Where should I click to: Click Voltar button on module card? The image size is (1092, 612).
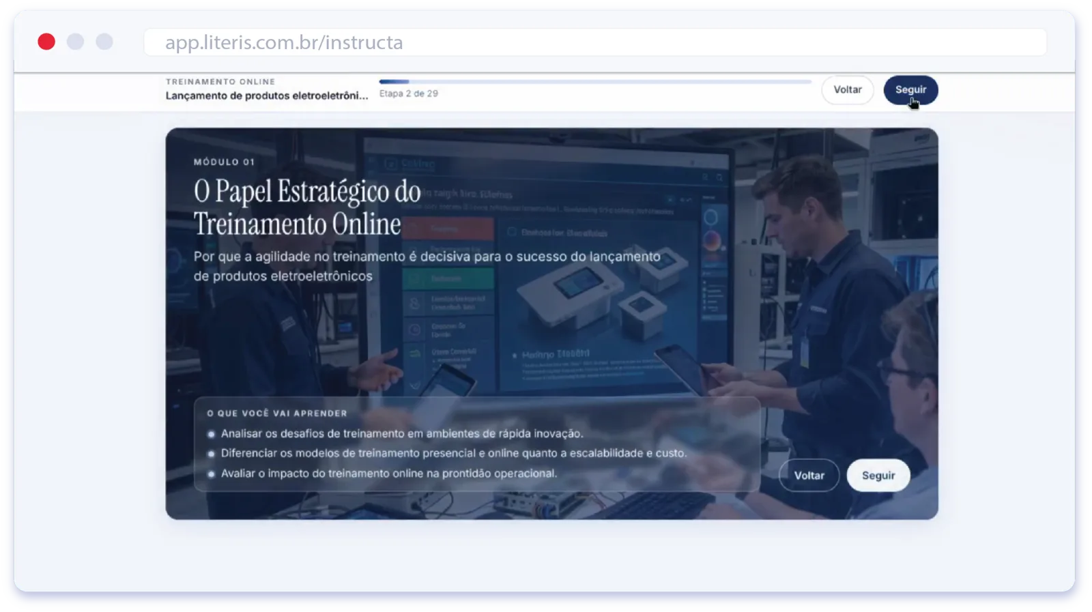(809, 476)
